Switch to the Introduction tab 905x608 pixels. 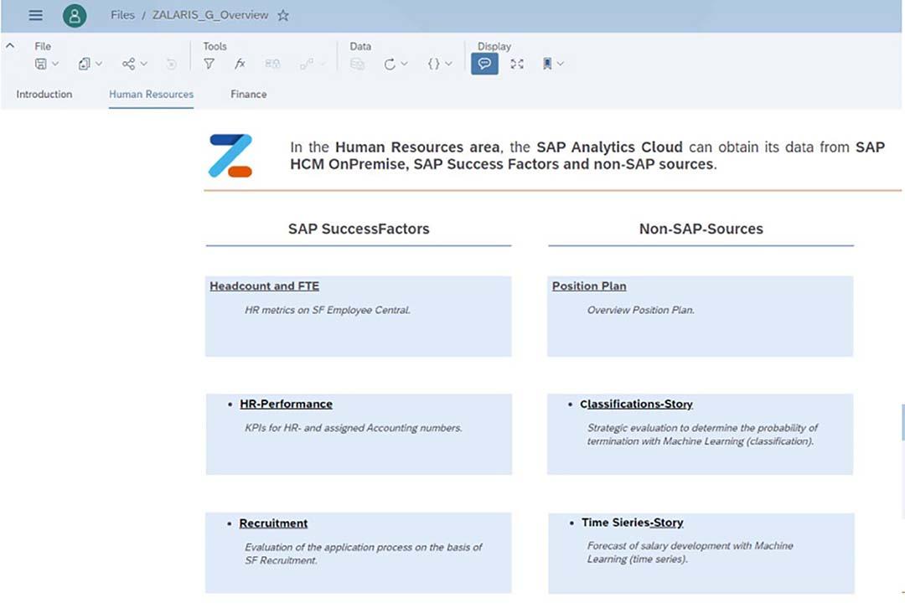click(x=44, y=94)
